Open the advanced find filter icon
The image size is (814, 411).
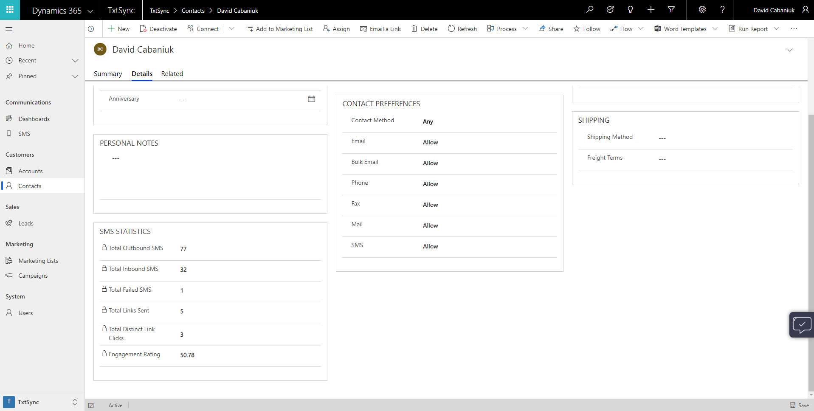tap(671, 10)
